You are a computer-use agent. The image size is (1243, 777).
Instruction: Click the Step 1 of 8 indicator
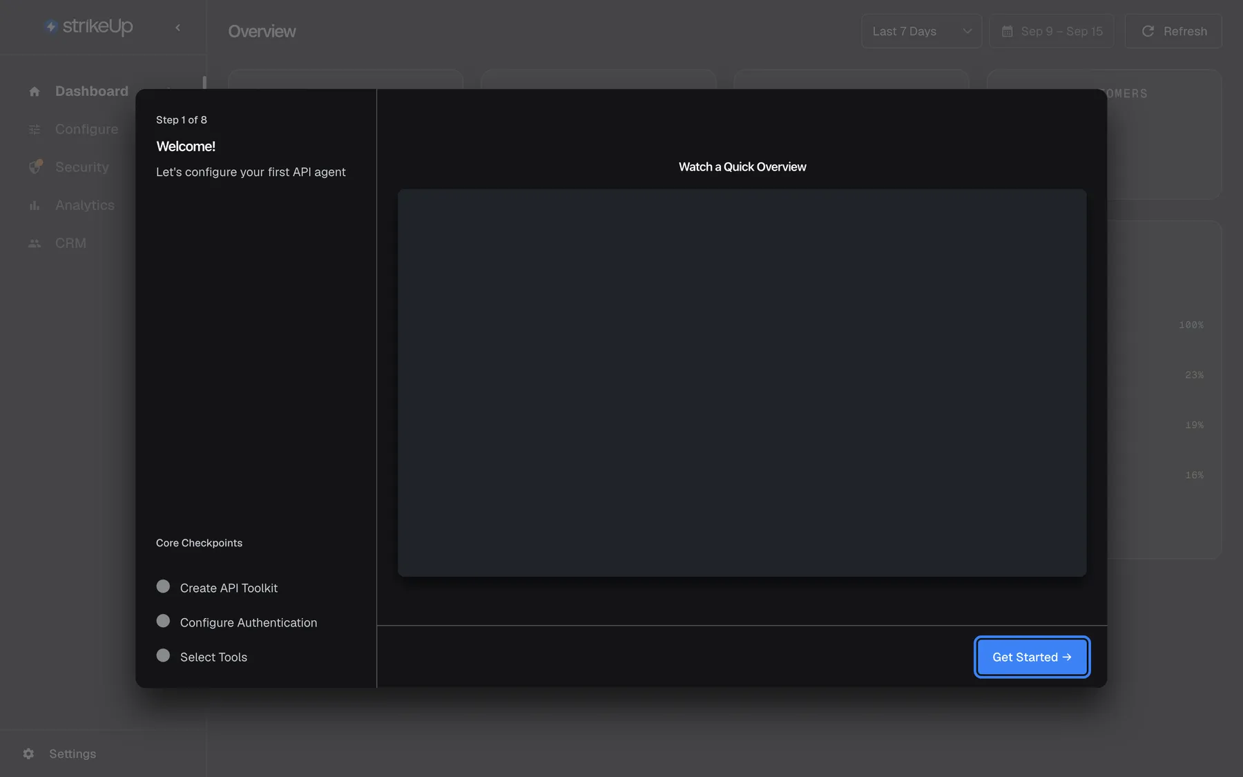click(182, 119)
